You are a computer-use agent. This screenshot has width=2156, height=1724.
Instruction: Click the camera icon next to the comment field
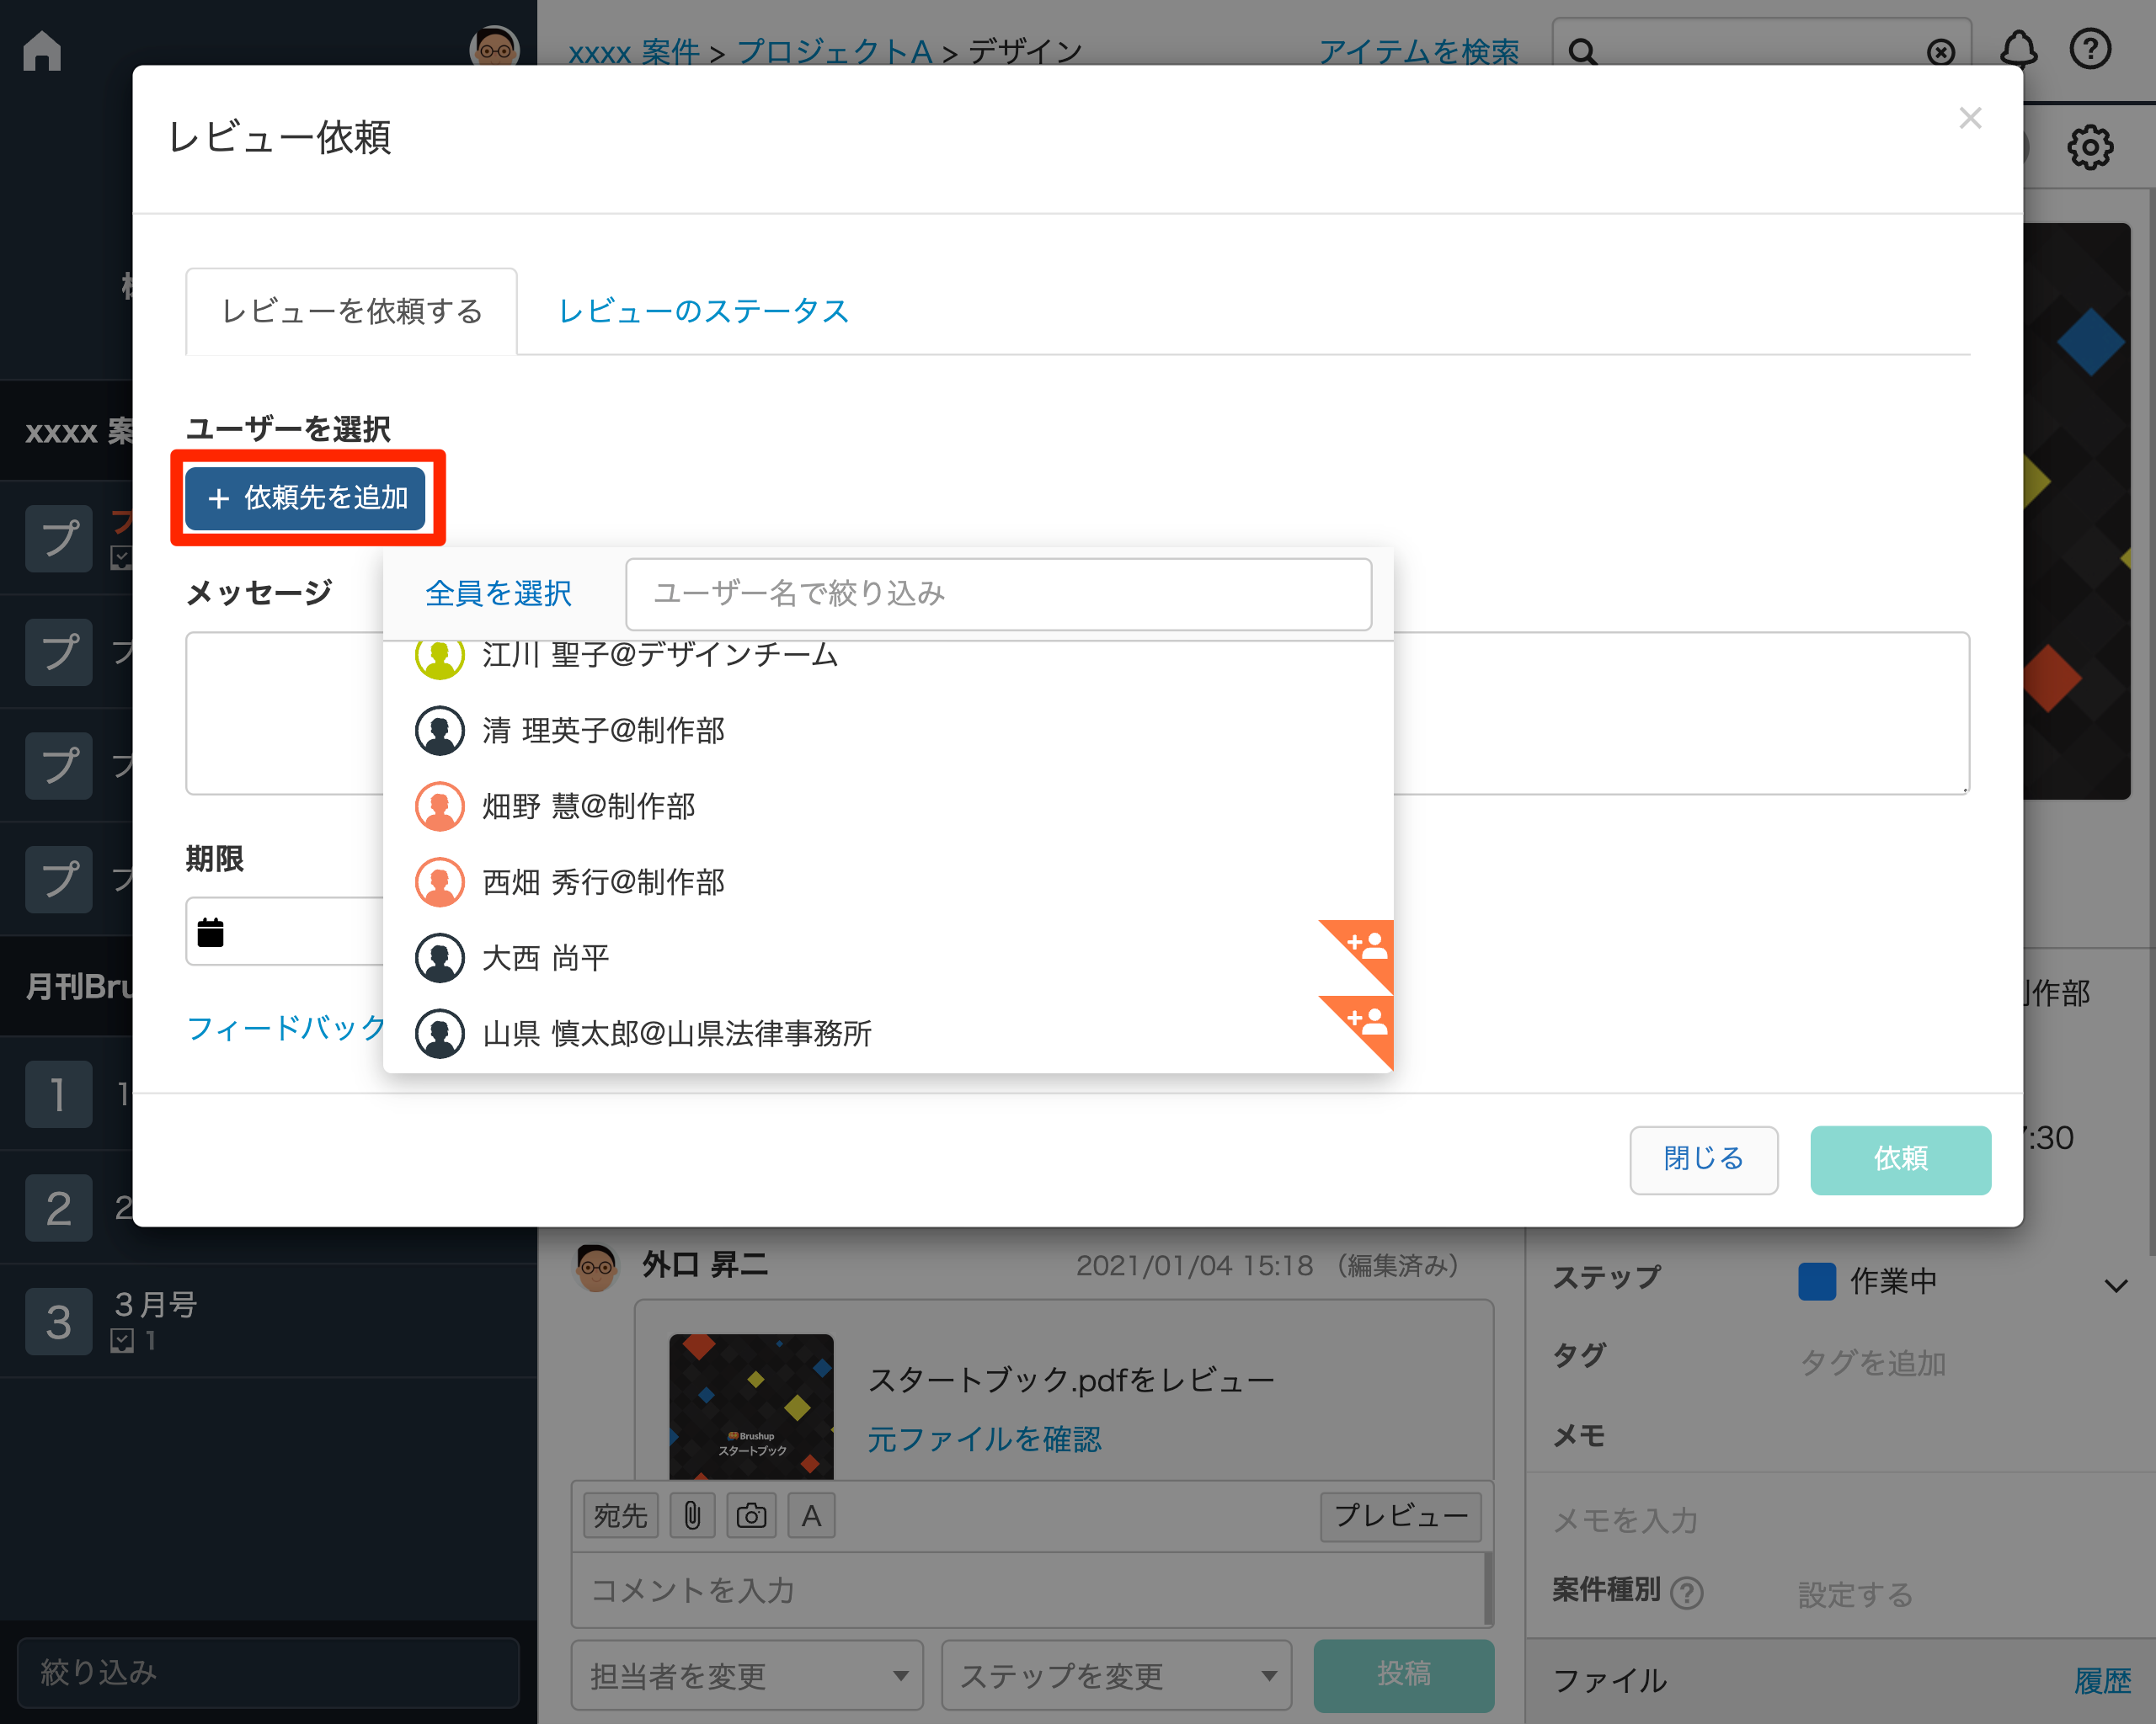coord(751,1514)
